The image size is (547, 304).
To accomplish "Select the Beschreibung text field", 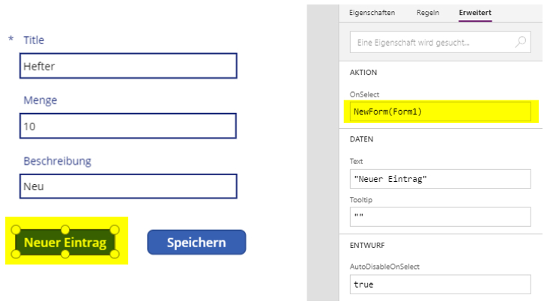I will 128,186.
